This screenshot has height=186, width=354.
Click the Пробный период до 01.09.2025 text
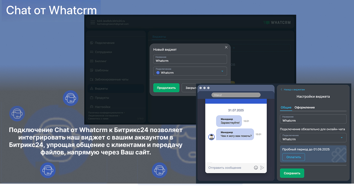point(306,149)
